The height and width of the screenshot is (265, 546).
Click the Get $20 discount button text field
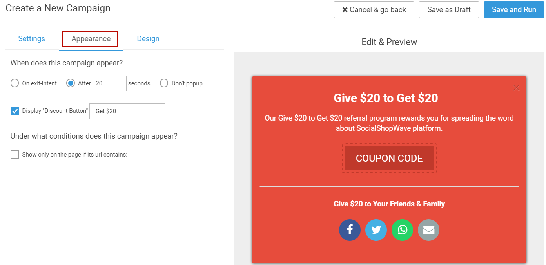point(127,111)
